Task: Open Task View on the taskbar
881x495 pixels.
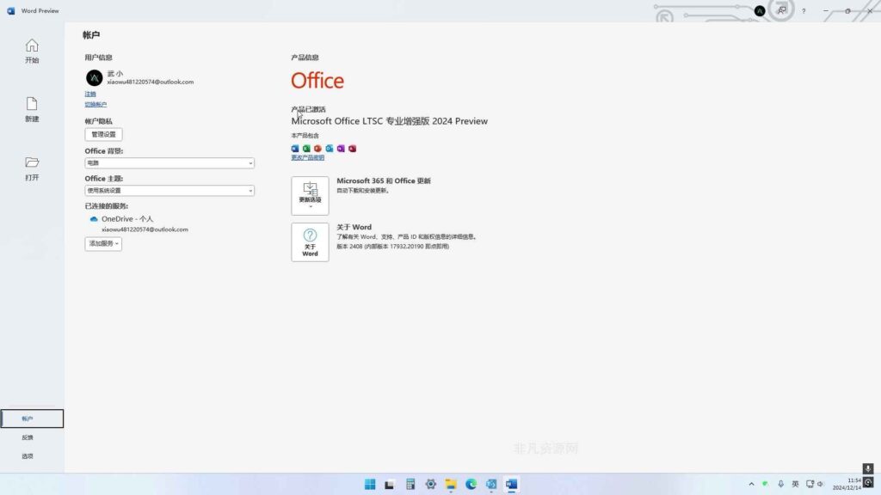Action: [x=390, y=485]
